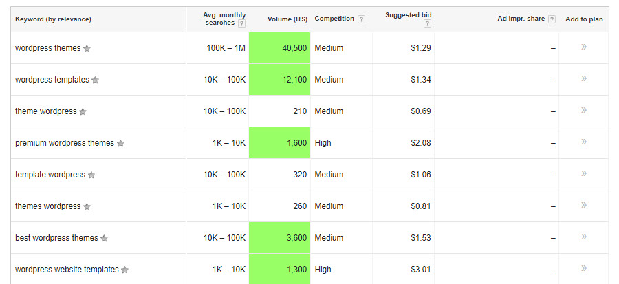Screen dimensions: 619x284
Task: Click the $2.08 suggested bid
Action: pyautogui.click(x=420, y=143)
